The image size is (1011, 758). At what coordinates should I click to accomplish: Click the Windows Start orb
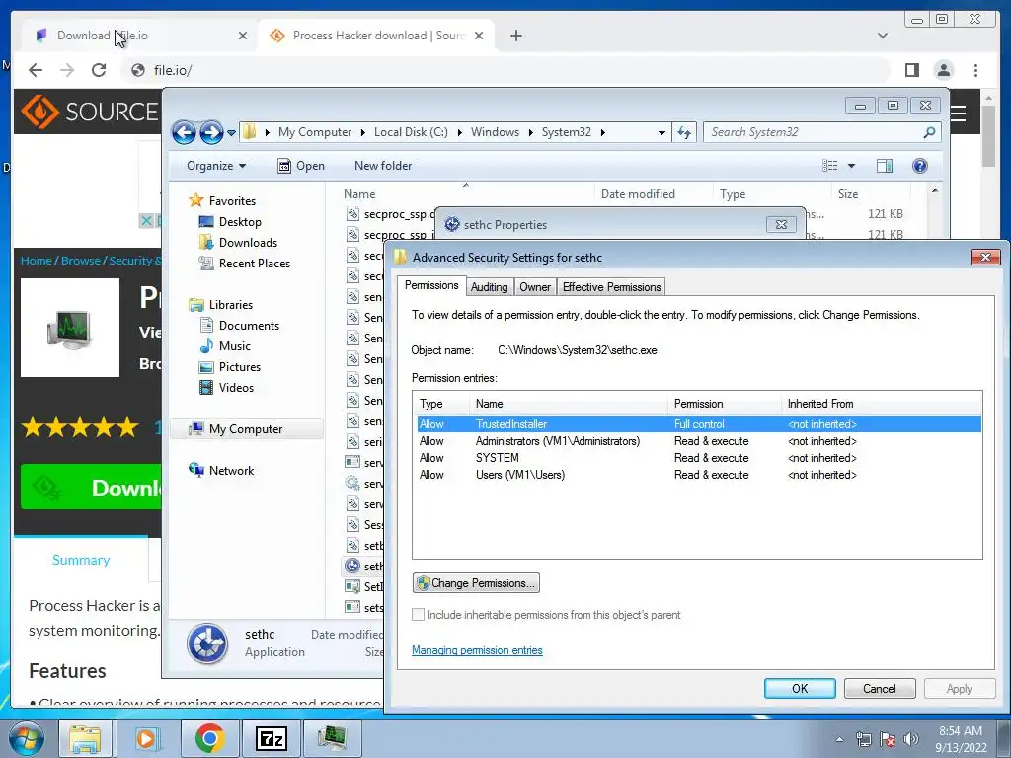(x=27, y=738)
